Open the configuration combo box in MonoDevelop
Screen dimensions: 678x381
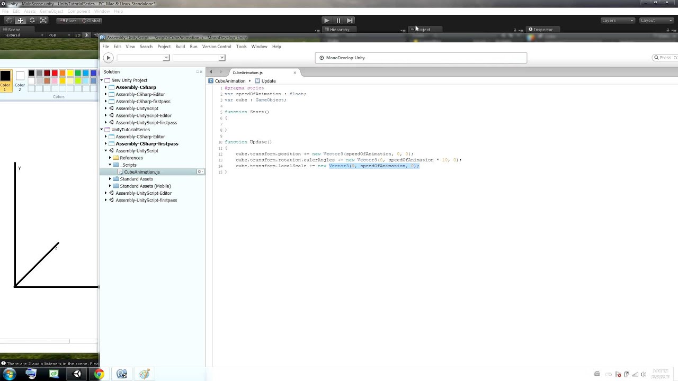[x=143, y=58]
